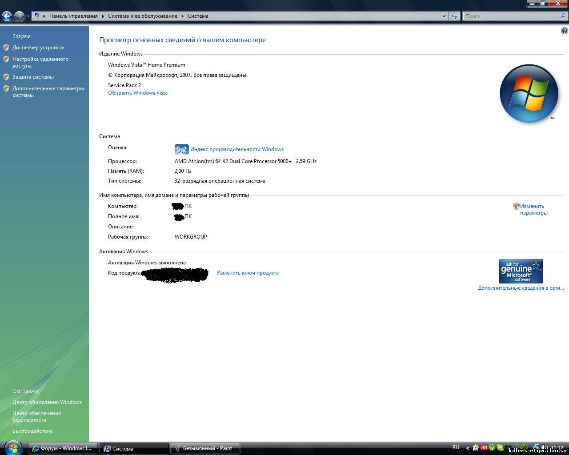The height and width of the screenshot is (455, 569).
Task: Select the Система breadcrumb segment
Action: point(198,16)
